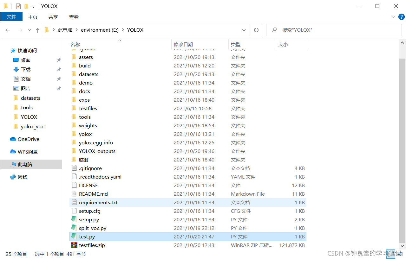
Task: Click the properties icon in quick access toolbar
Action: (18, 6)
